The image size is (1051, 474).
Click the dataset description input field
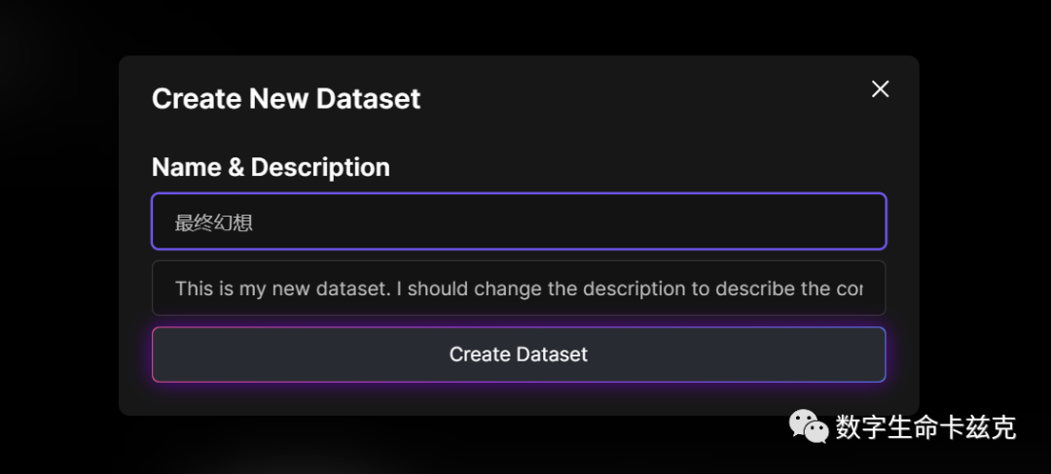tap(519, 288)
